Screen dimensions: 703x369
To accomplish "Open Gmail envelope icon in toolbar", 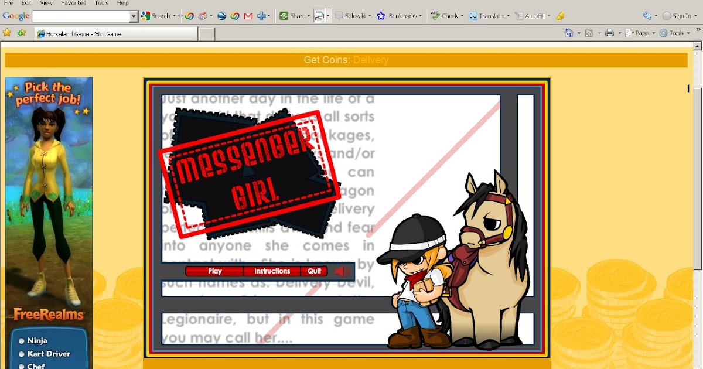I will point(248,16).
